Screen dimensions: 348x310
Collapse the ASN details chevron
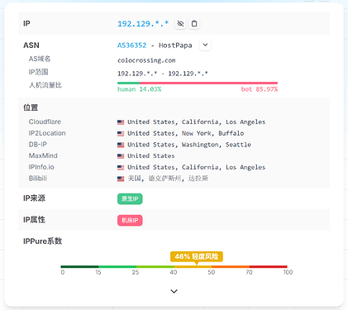[205, 45]
